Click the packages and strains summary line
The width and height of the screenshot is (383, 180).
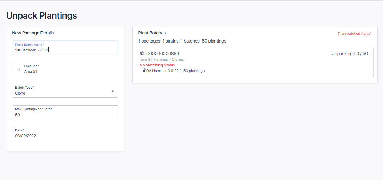tap(182, 41)
